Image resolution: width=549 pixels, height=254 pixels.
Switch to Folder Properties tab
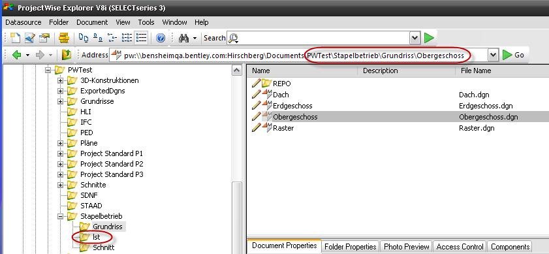click(350, 247)
